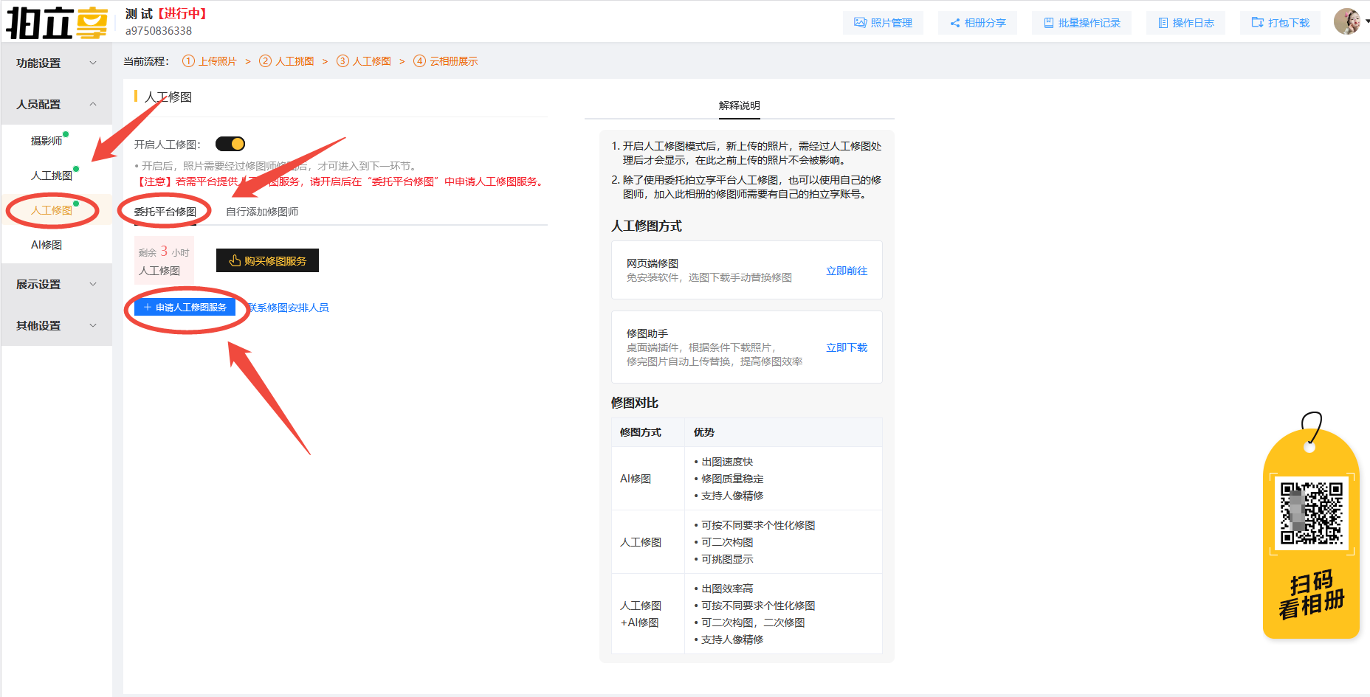Viewport: 1370px width, 697px height.
Task: Switch to the 自行添加修图师 tab
Action: coord(262,212)
